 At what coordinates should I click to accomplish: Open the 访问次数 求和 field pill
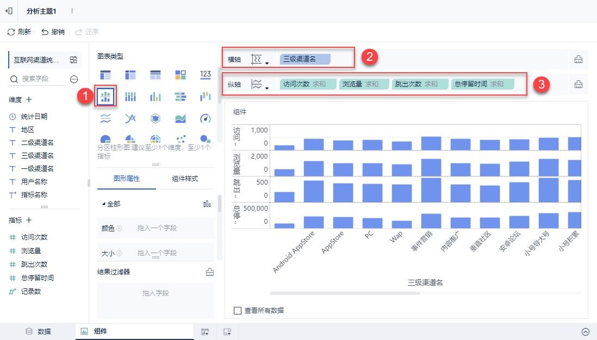pyautogui.click(x=304, y=84)
